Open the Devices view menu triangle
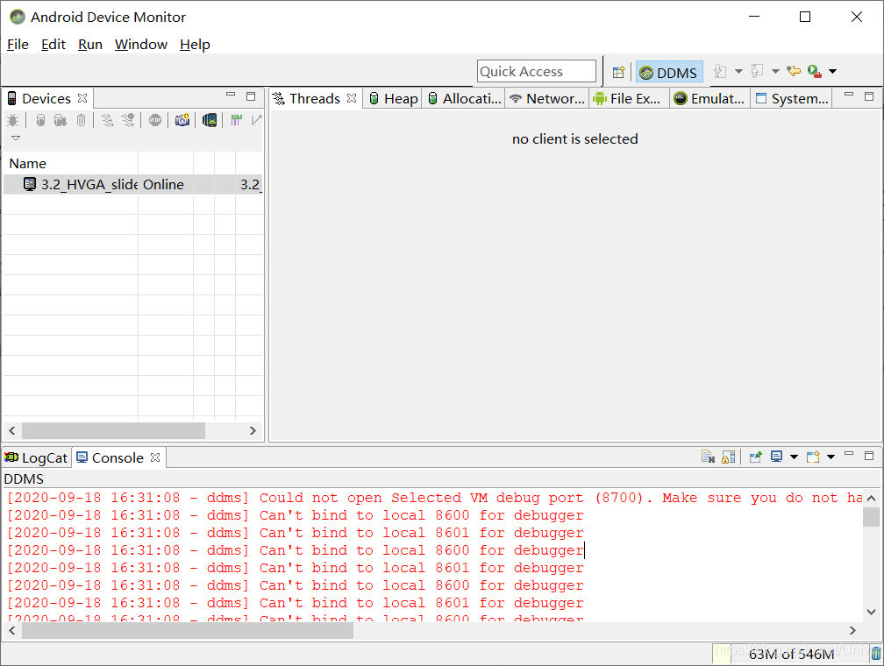This screenshot has width=884, height=666. tap(16, 138)
